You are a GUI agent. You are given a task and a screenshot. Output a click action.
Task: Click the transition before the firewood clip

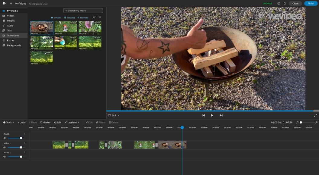pos(156,145)
